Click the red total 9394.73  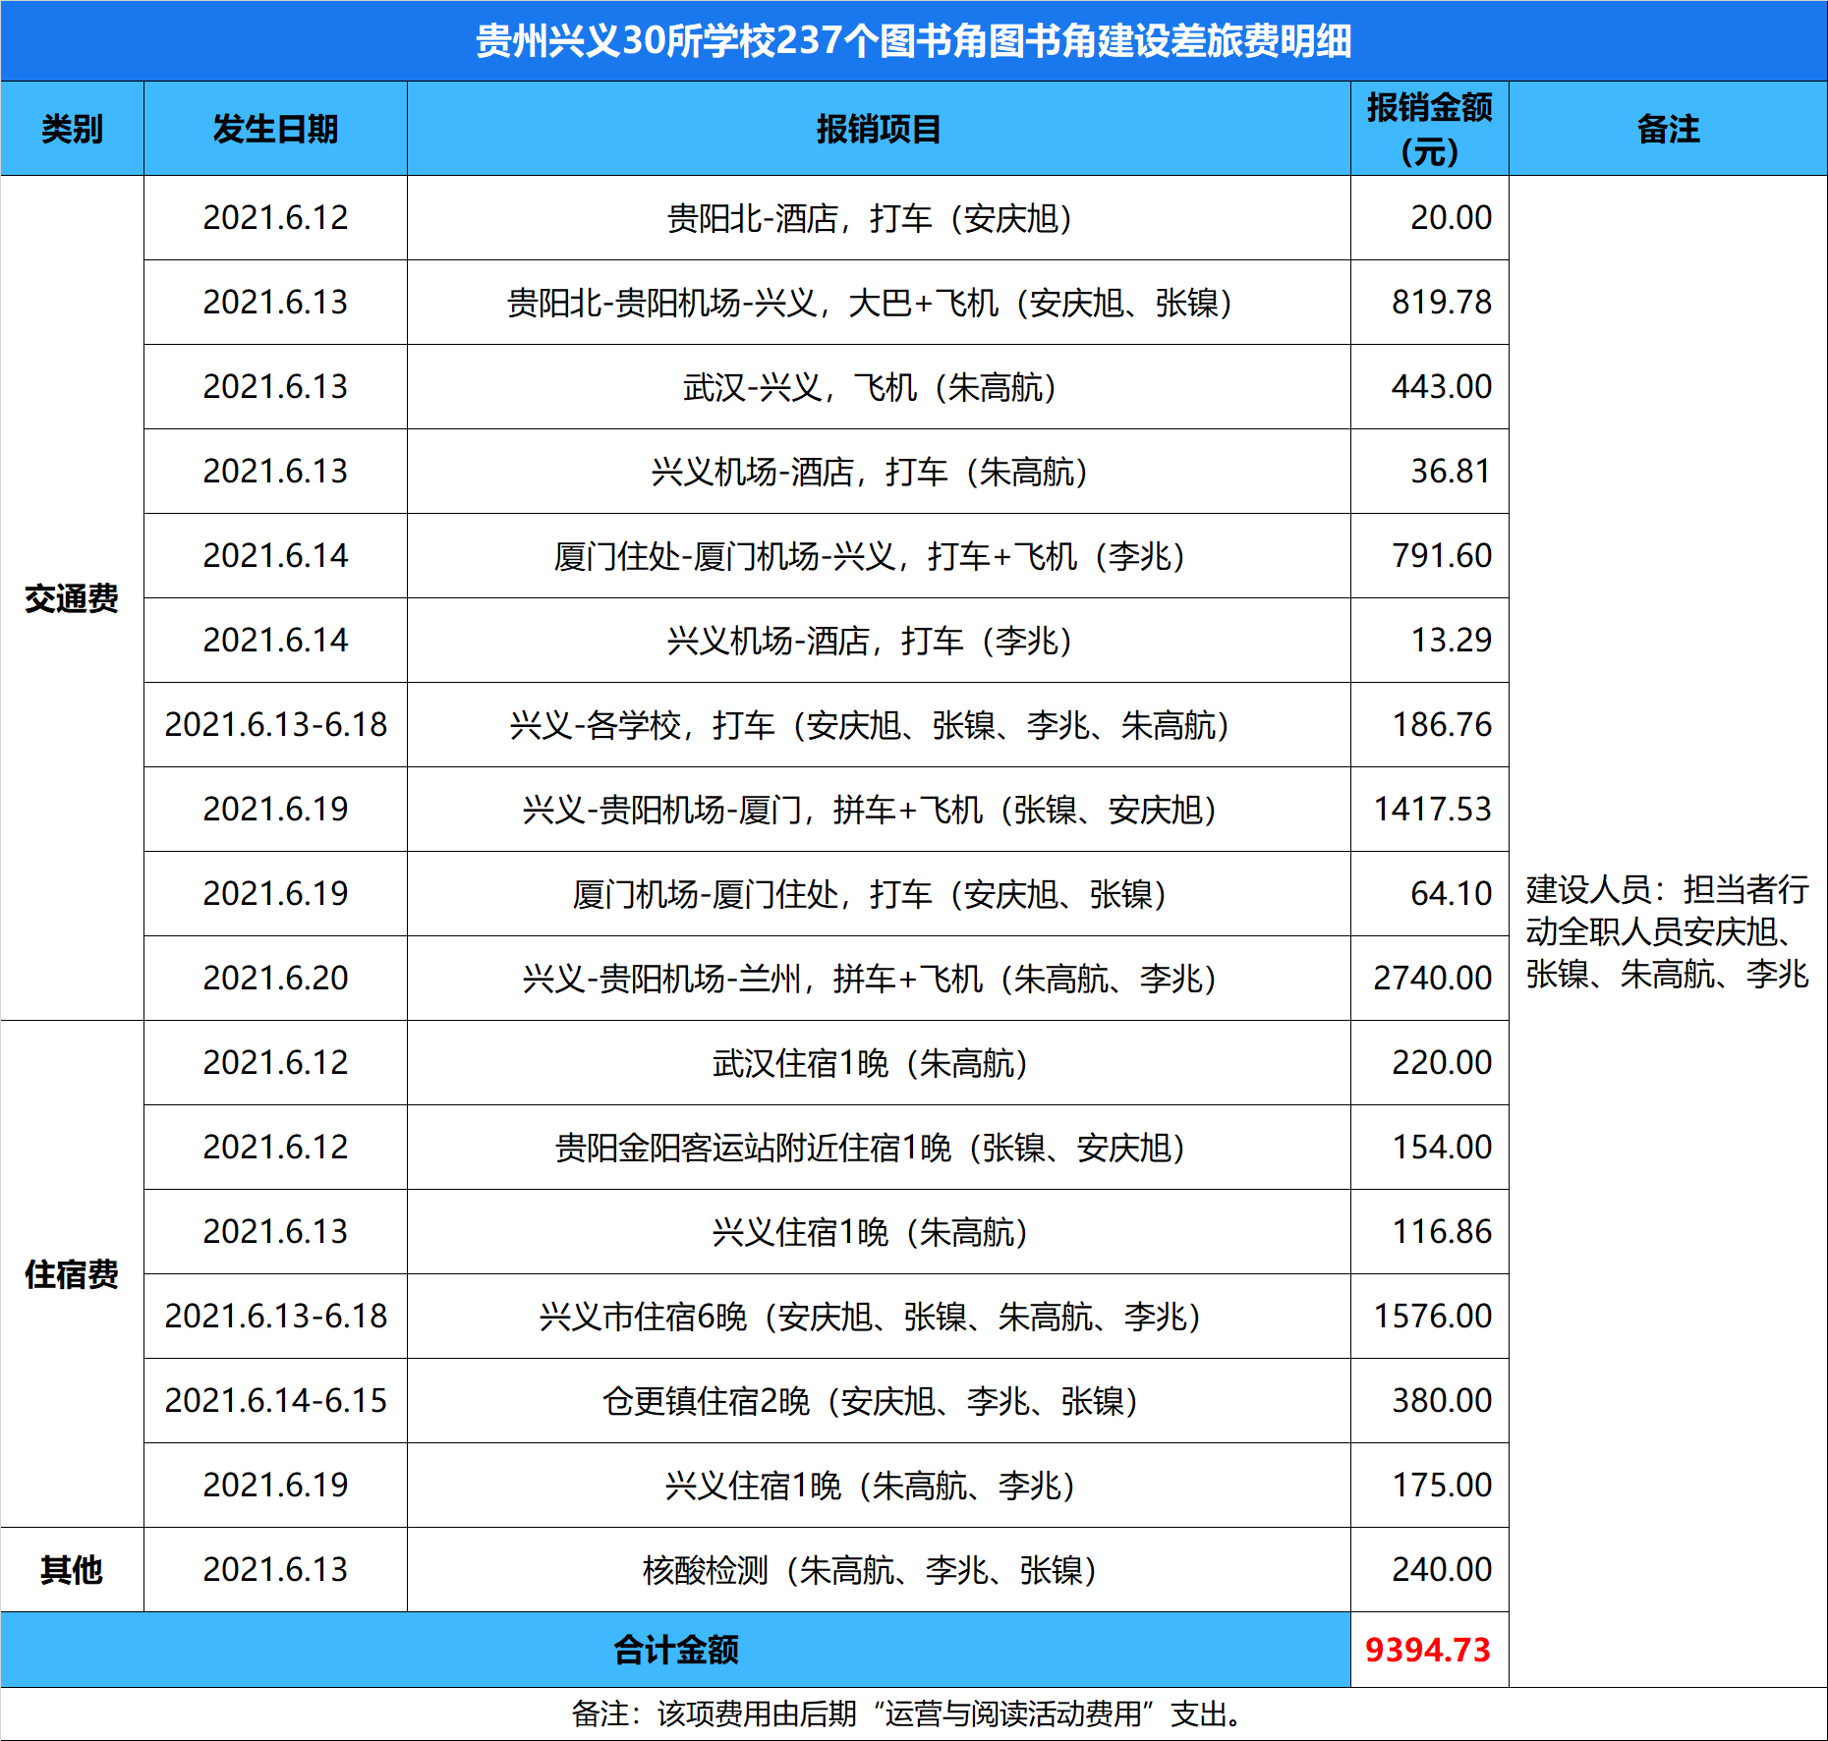pyautogui.click(x=1428, y=1650)
